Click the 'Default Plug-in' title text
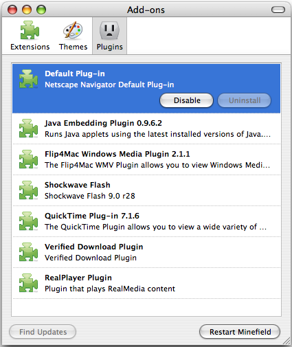This screenshot has width=292, height=347. point(75,74)
